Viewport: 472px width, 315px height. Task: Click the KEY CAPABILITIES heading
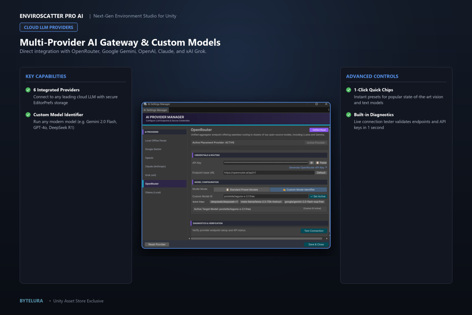click(46, 76)
